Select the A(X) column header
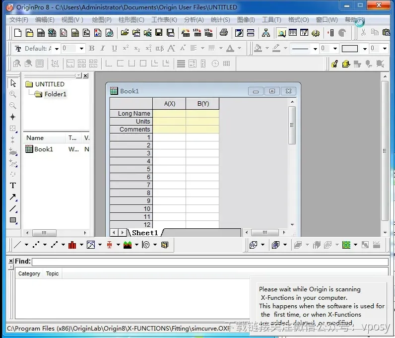Screen dimensions: 395x338 coord(169,104)
